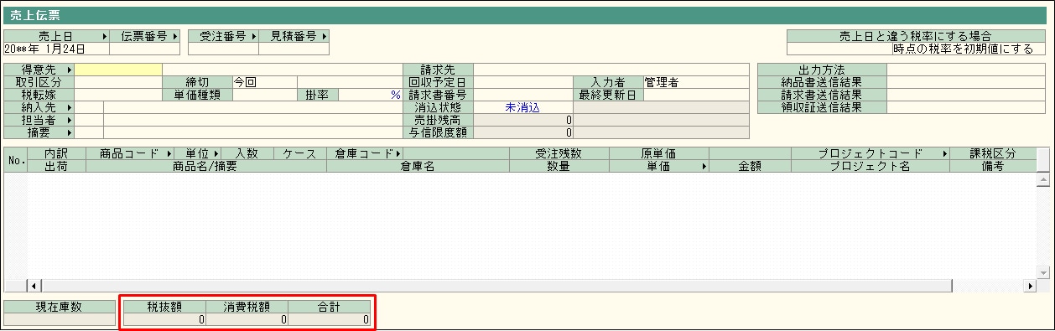Image resolution: width=1055 pixels, height=331 pixels.
Task: Focus the yellow 得意先 code field
Action: tap(118, 70)
